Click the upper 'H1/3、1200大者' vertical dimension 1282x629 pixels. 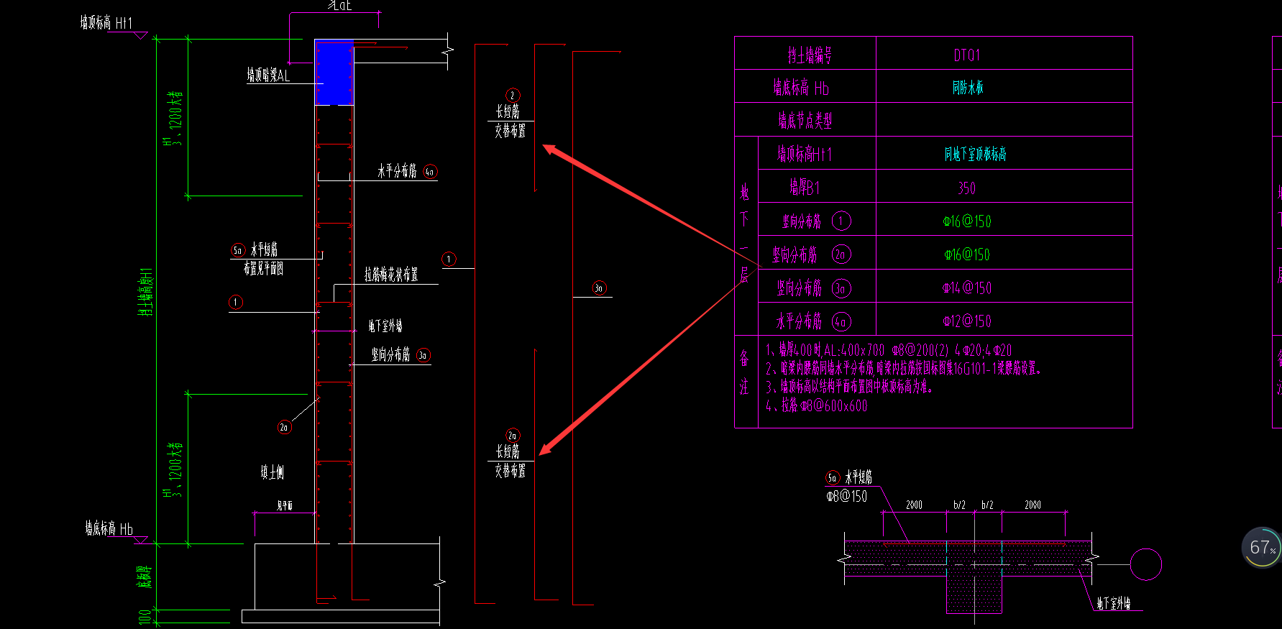pyautogui.click(x=173, y=118)
